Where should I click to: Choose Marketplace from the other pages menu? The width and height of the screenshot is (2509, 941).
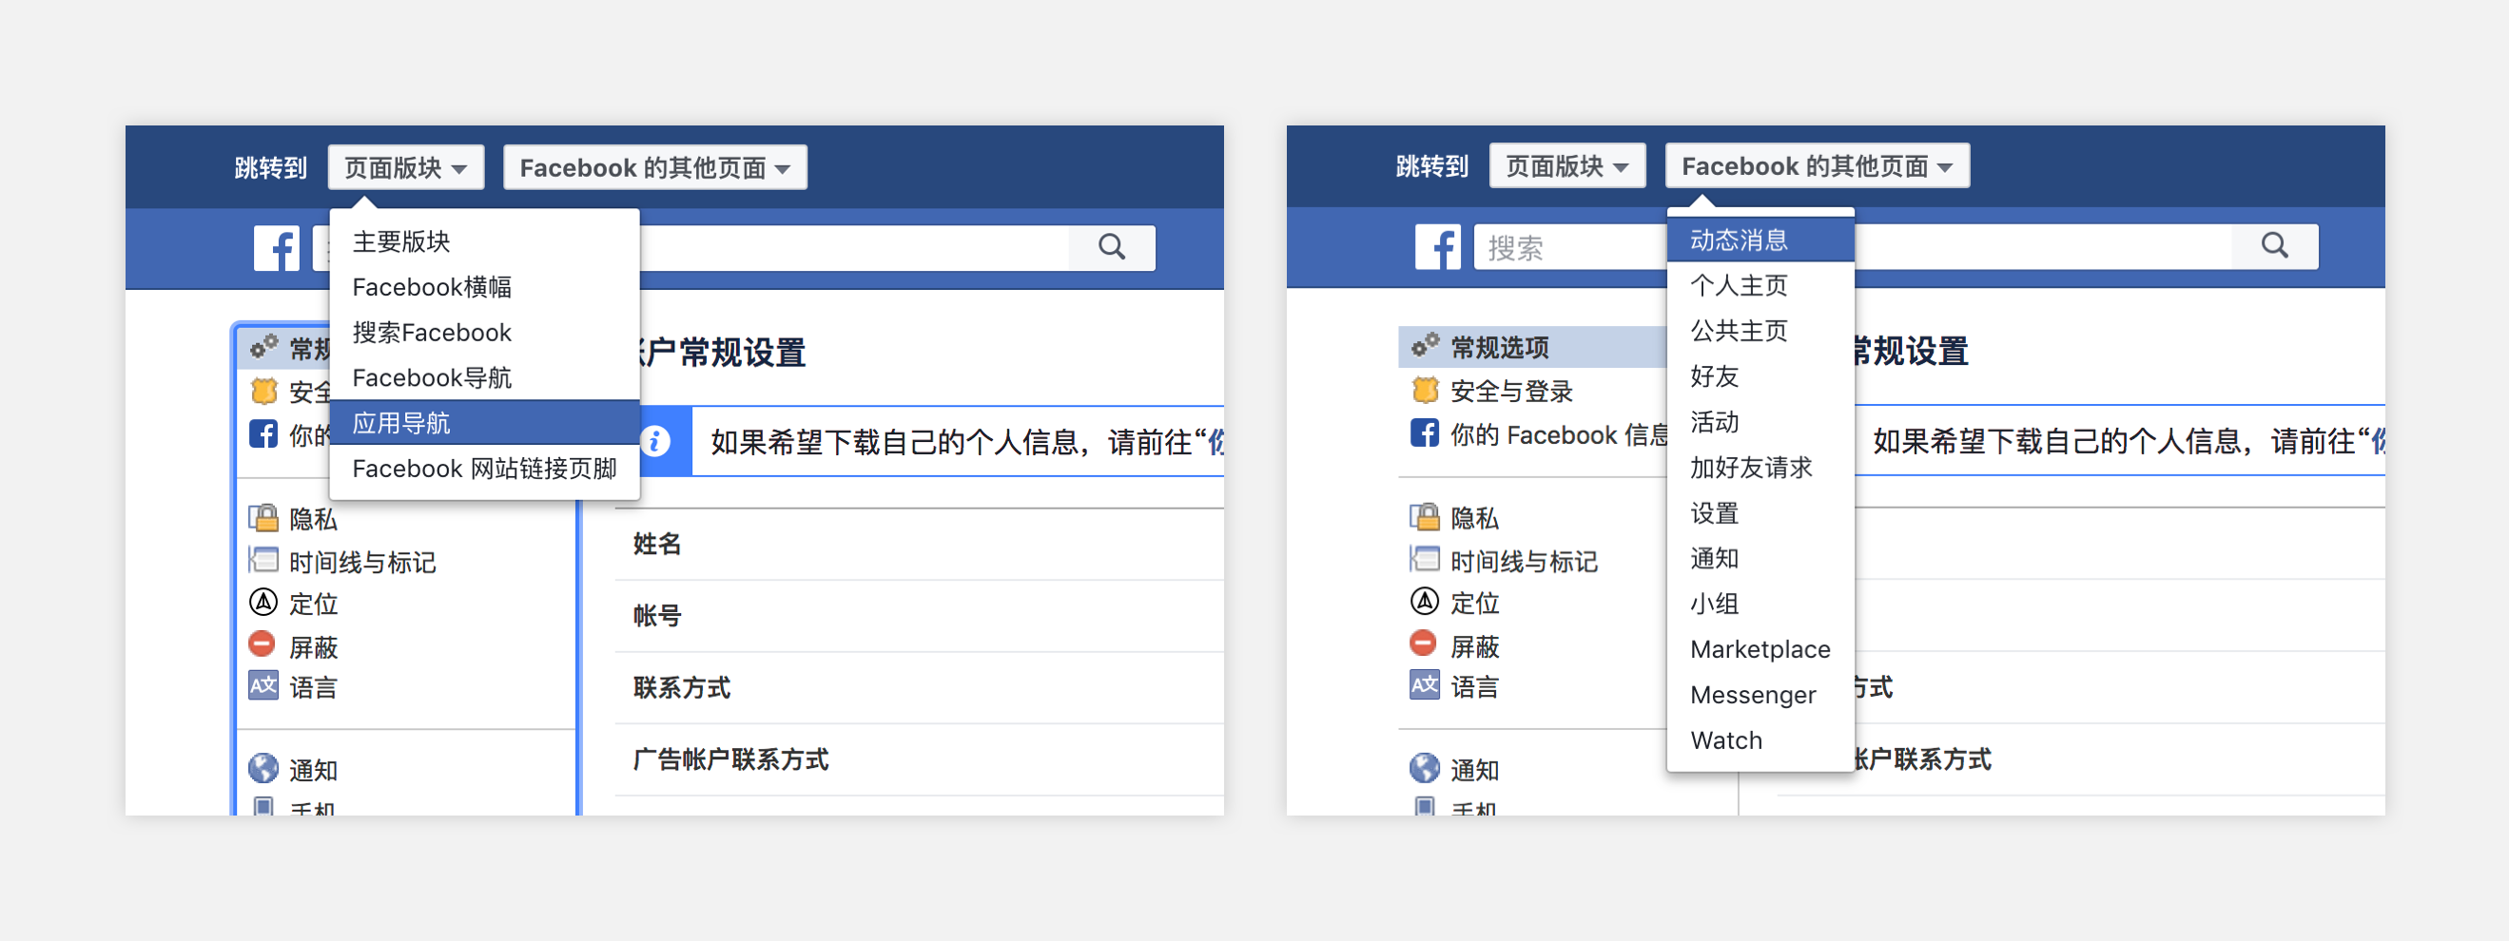point(1759,649)
